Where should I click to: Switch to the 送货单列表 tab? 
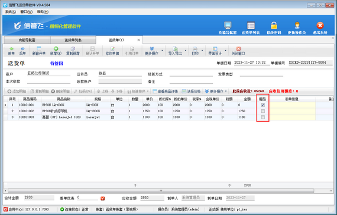coord(73,40)
